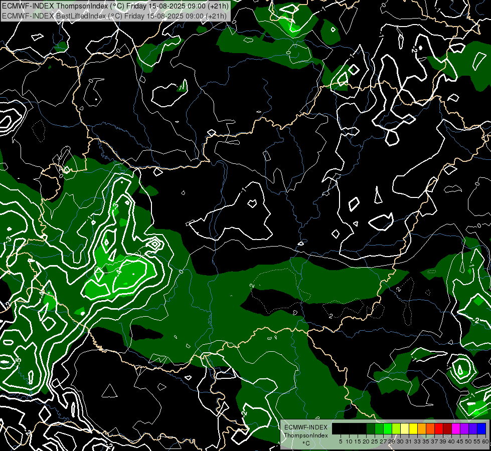Select the magenta 40–45 legend swatch
This screenshot has width=491, height=451.
pos(455,428)
